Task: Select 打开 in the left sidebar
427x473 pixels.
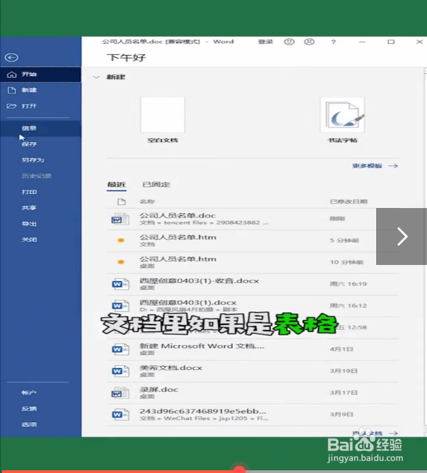Action: coord(41,106)
